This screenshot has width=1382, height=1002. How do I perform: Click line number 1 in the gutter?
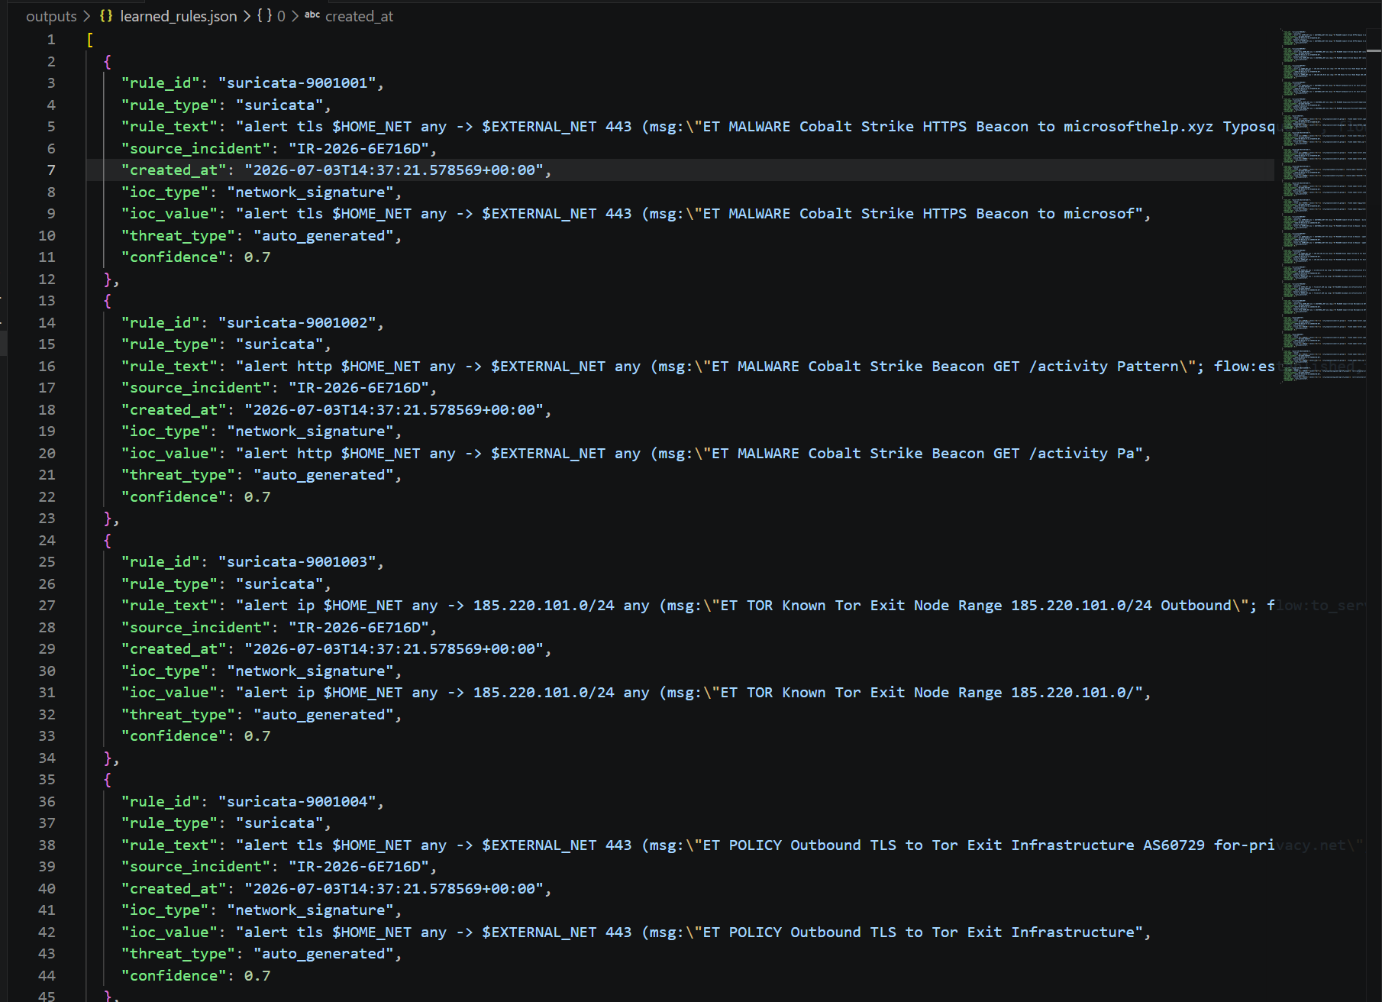click(51, 40)
